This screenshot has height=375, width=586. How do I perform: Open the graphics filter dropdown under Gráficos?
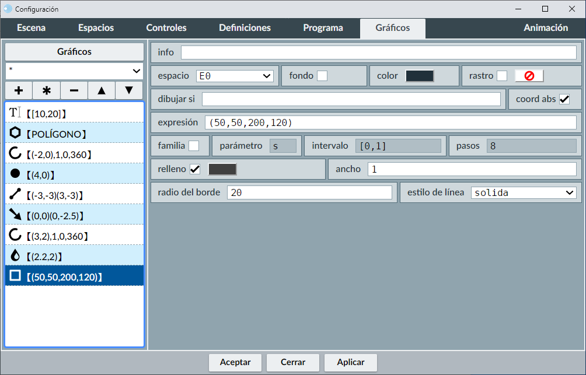[x=74, y=71]
